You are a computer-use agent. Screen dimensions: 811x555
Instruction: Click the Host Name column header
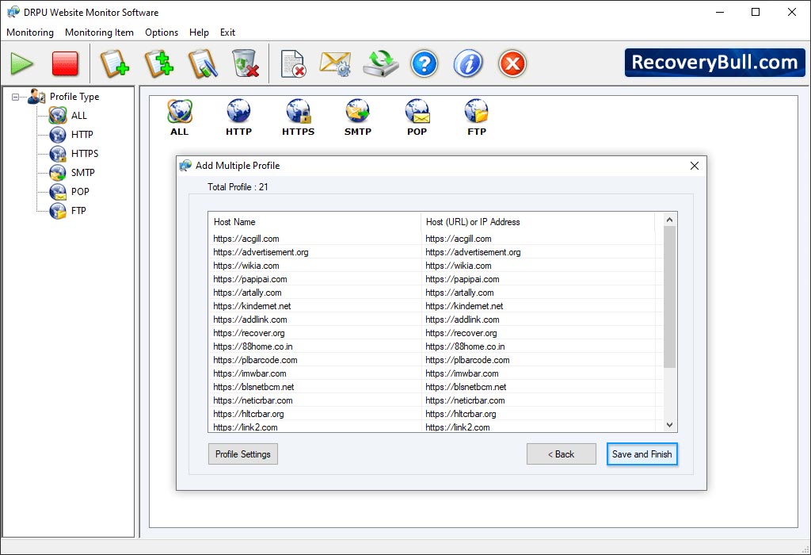coord(314,222)
